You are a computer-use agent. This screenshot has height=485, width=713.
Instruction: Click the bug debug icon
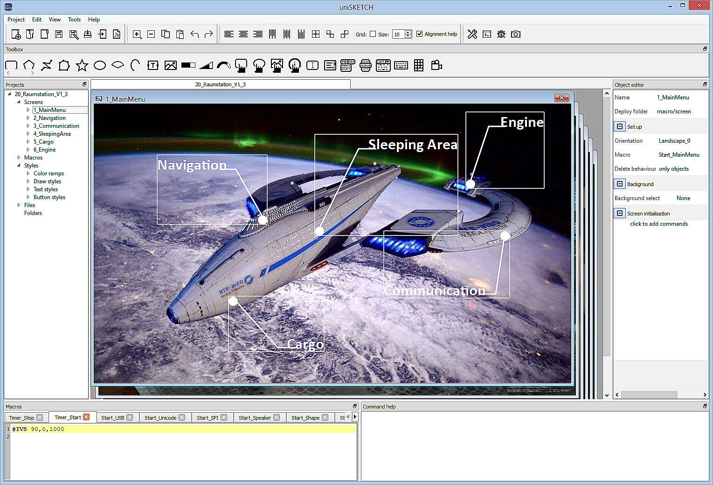point(501,34)
